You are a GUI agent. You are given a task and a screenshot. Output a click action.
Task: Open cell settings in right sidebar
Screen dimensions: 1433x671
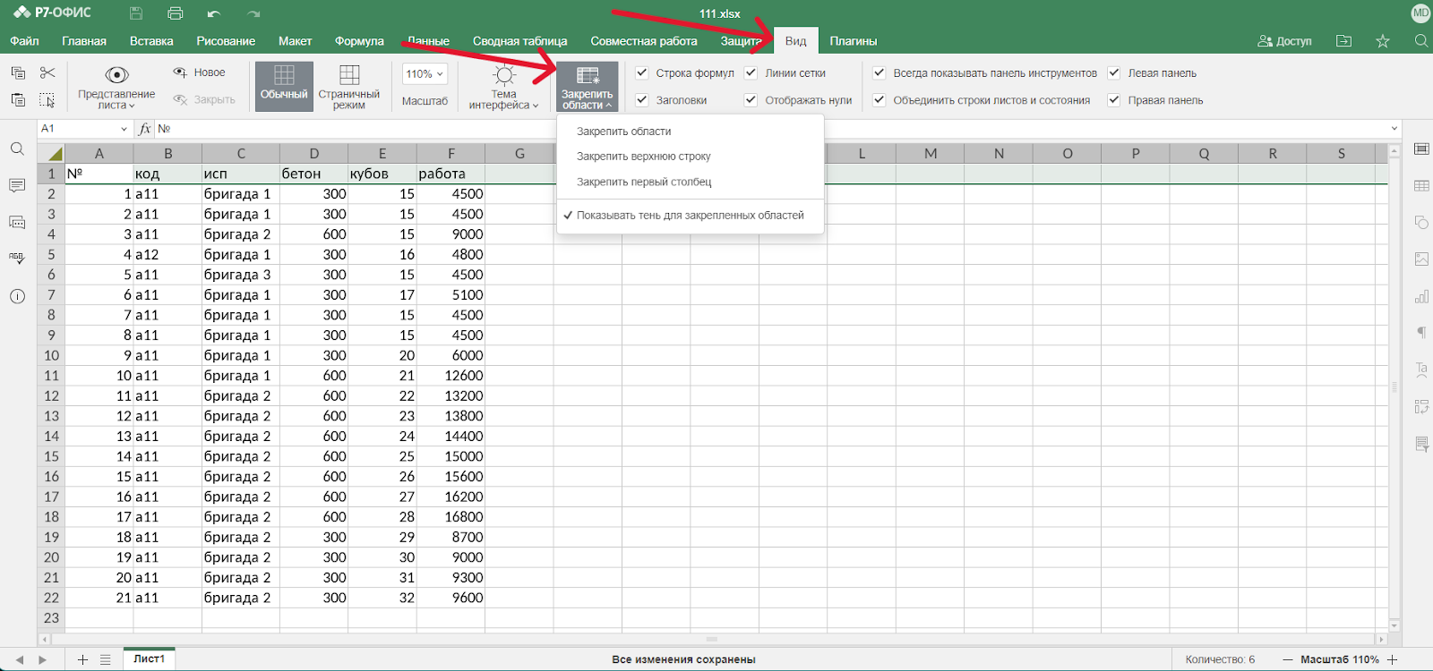click(1421, 149)
